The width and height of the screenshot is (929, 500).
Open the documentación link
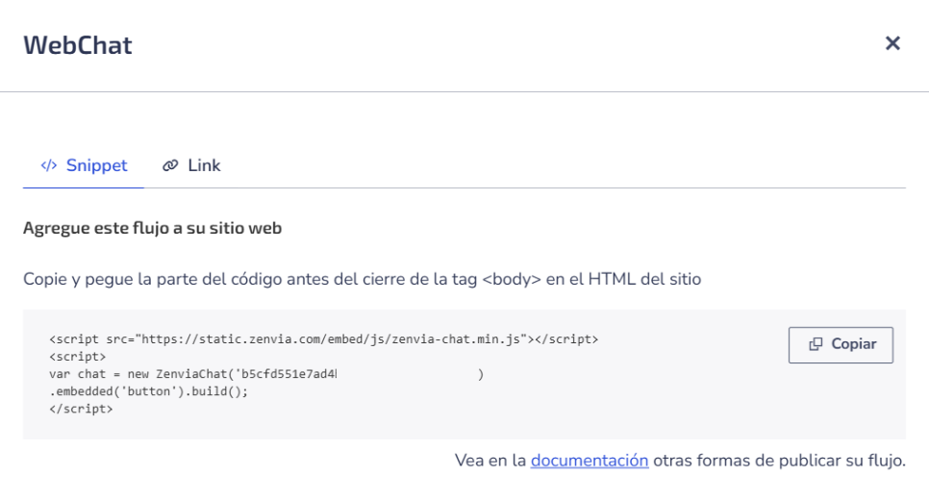pos(590,461)
